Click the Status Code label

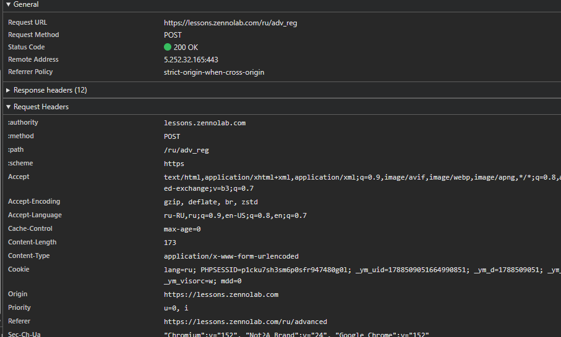coord(27,47)
